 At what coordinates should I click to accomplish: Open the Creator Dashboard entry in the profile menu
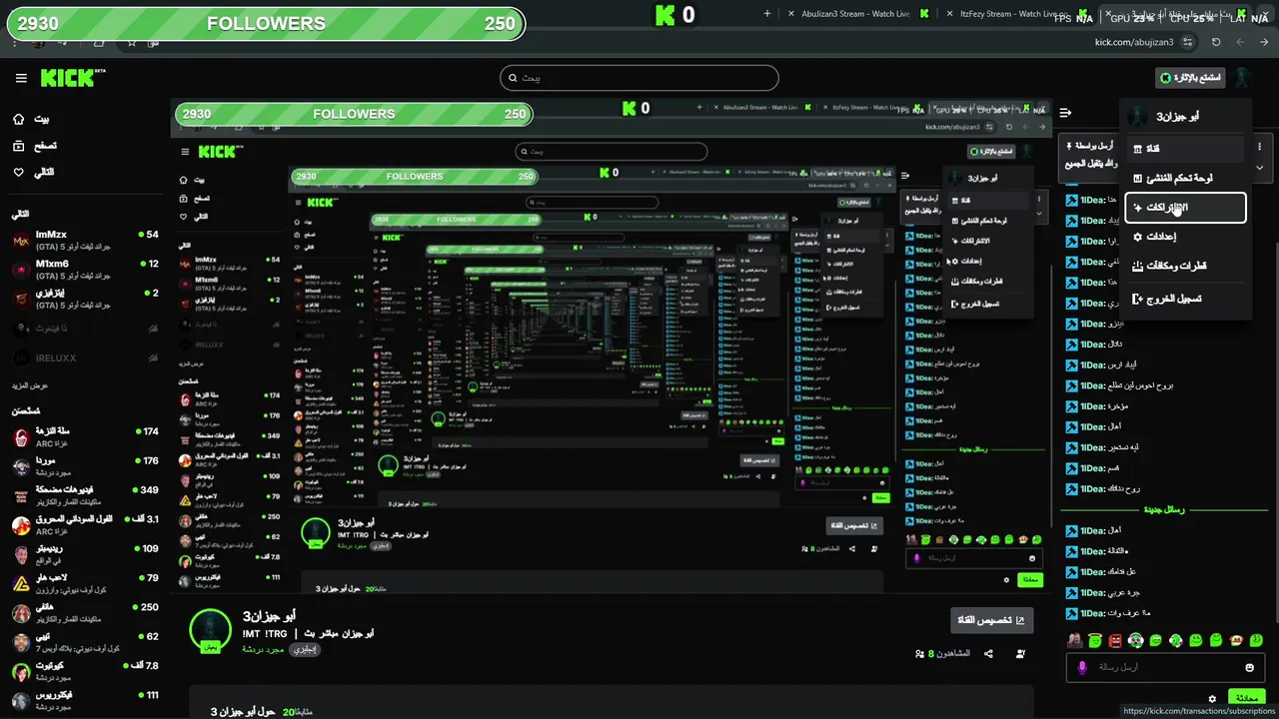tap(1185, 178)
